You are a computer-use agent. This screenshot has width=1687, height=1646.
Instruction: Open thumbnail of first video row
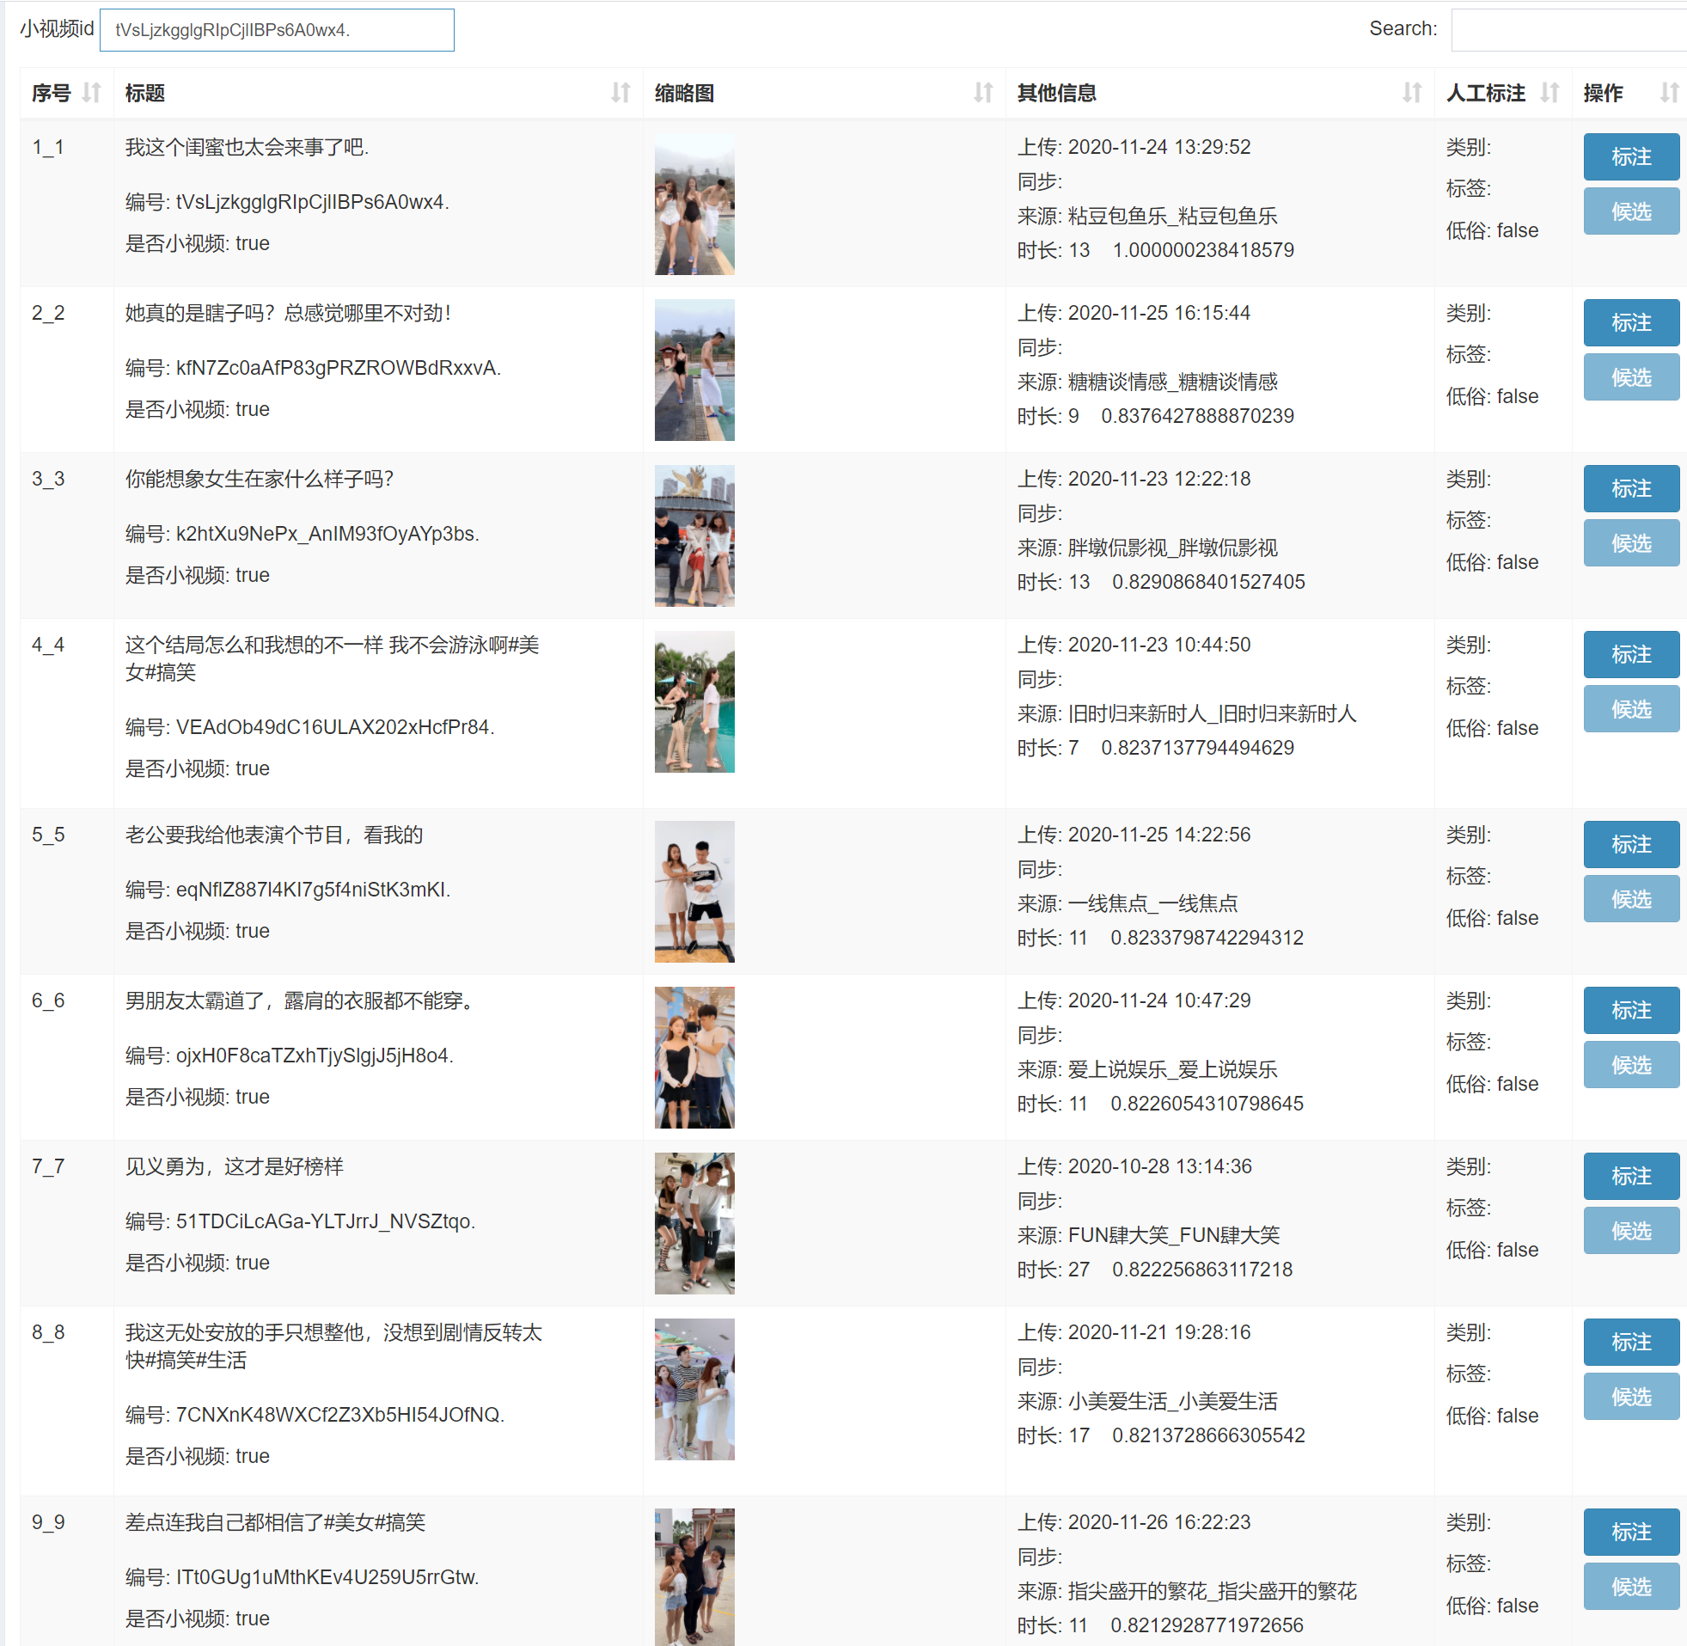694,204
